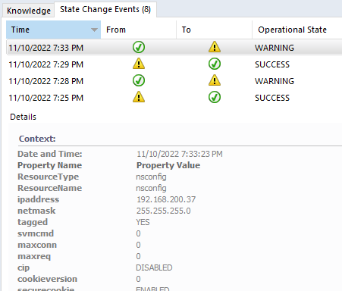Screen dimensions: 342x291
Task: Click the green check From icon at 7:33 PM
Action: click(139, 47)
